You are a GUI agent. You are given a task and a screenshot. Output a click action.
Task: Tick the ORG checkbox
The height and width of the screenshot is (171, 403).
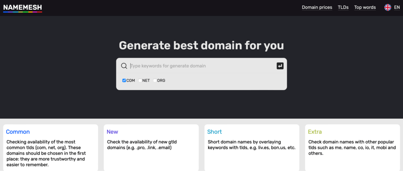point(155,81)
